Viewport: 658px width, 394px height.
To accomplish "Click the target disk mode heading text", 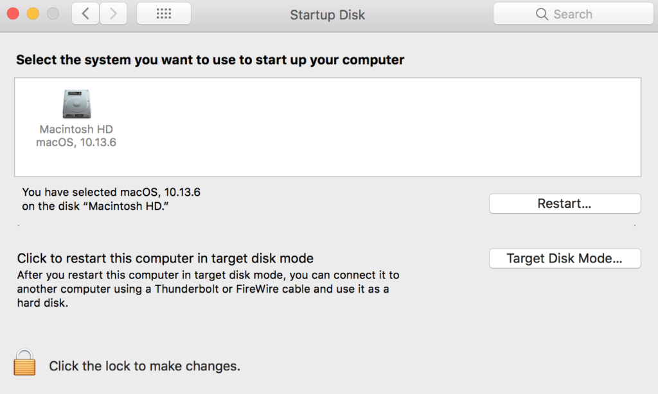I will pos(165,259).
